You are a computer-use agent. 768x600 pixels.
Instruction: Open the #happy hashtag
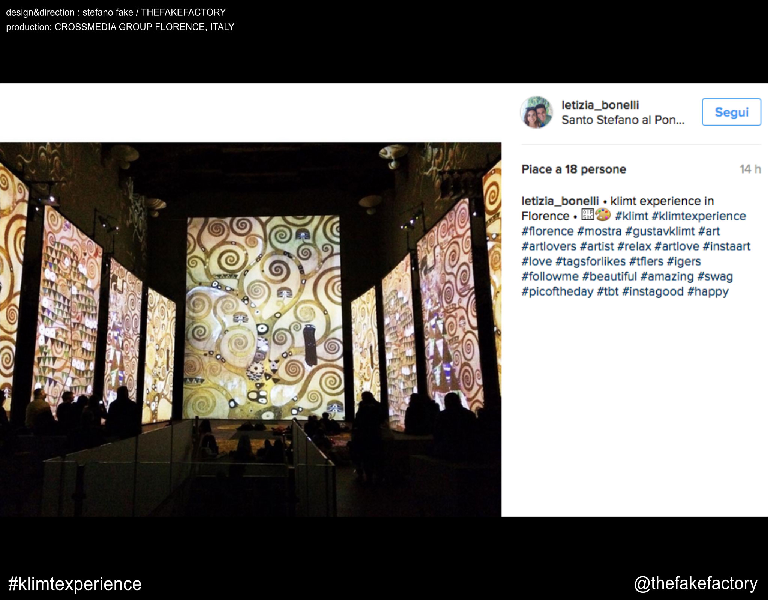(x=708, y=291)
